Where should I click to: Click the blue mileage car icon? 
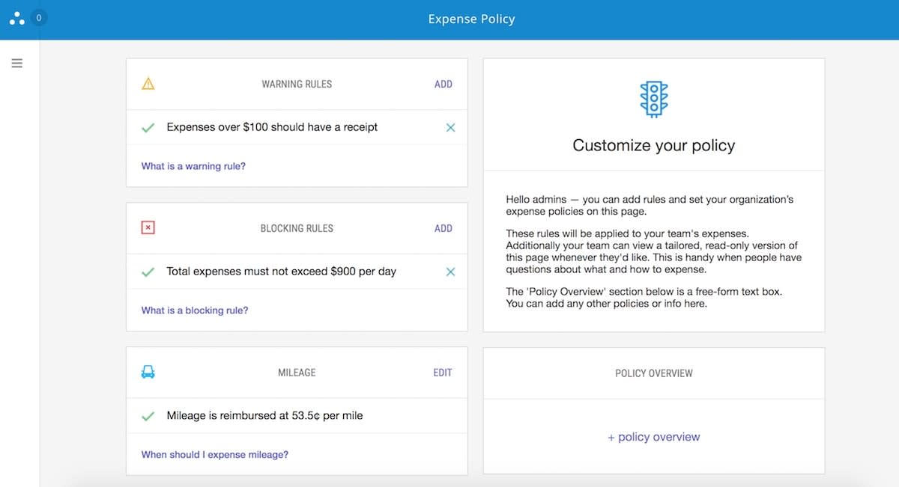[x=148, y=372]
